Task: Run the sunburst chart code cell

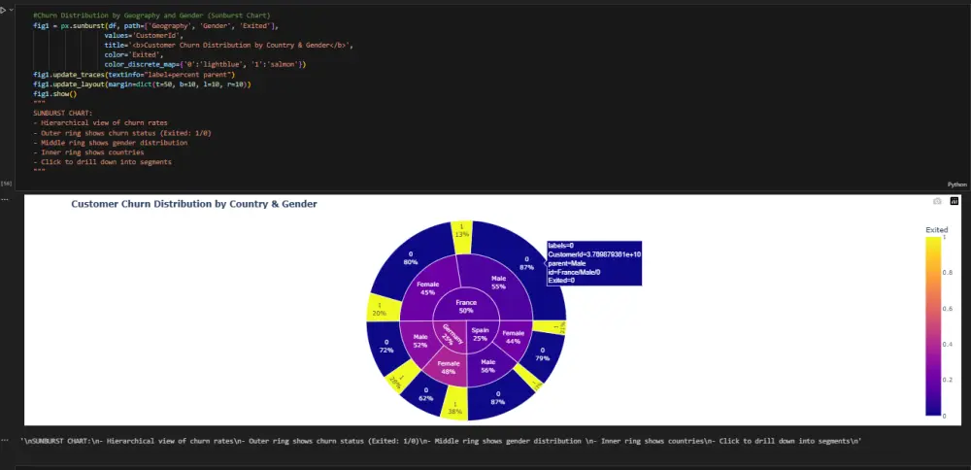Action: pyautogui.click(x=3, y=11)
